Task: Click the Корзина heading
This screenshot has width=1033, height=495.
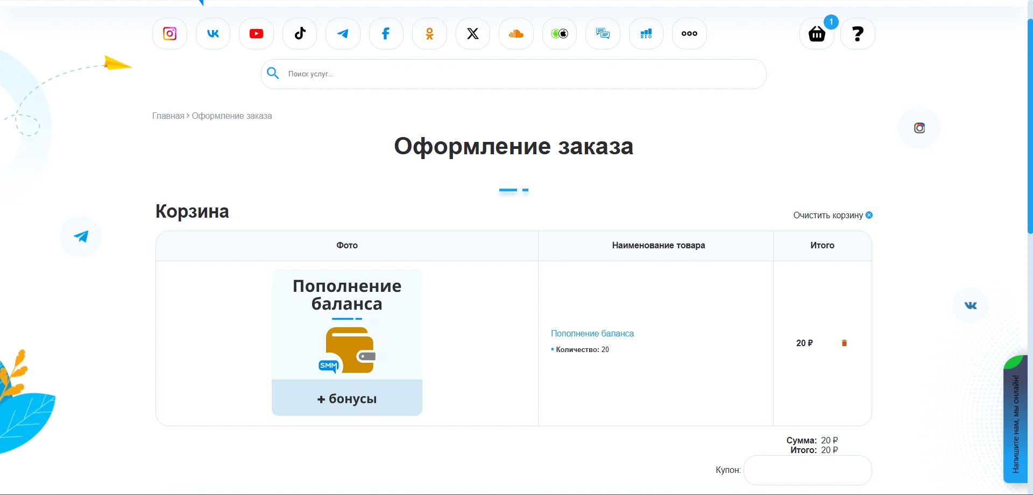Action: [192, 211]
